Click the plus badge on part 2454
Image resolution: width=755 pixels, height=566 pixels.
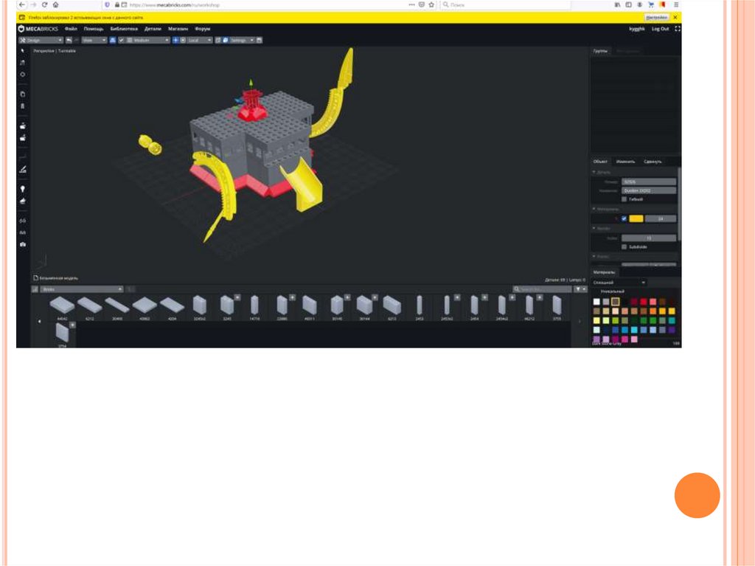coord(484,297)
